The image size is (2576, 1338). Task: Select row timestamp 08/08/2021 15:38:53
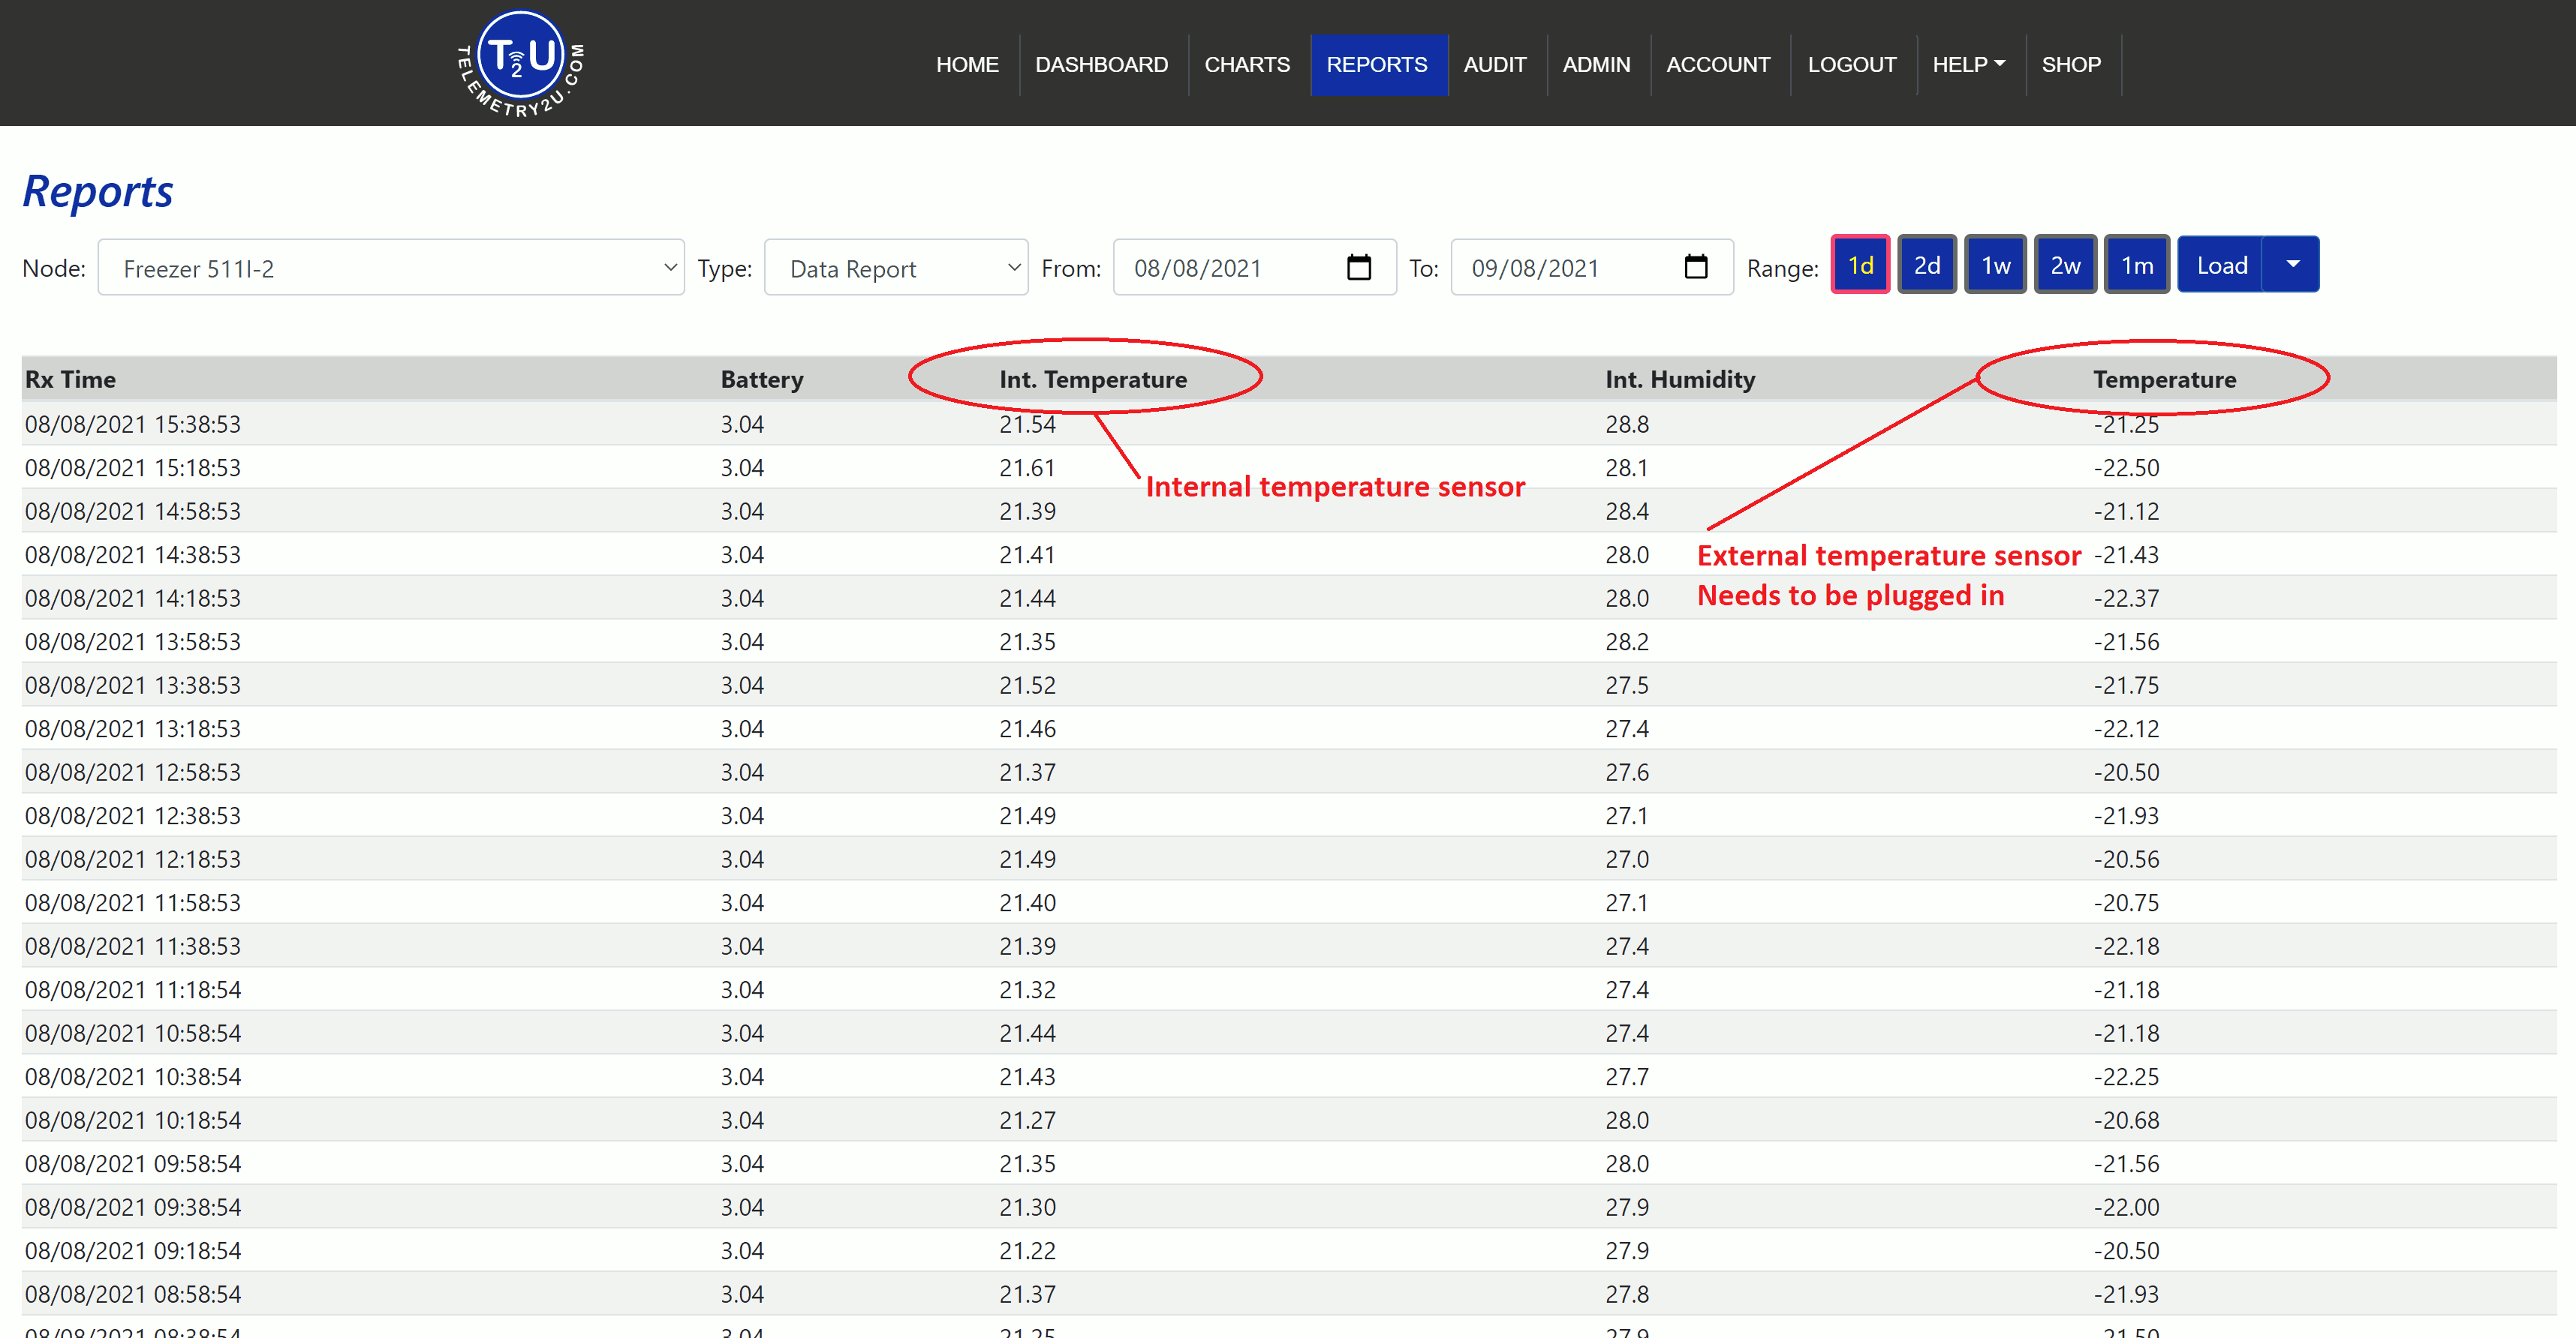(133, 424)
